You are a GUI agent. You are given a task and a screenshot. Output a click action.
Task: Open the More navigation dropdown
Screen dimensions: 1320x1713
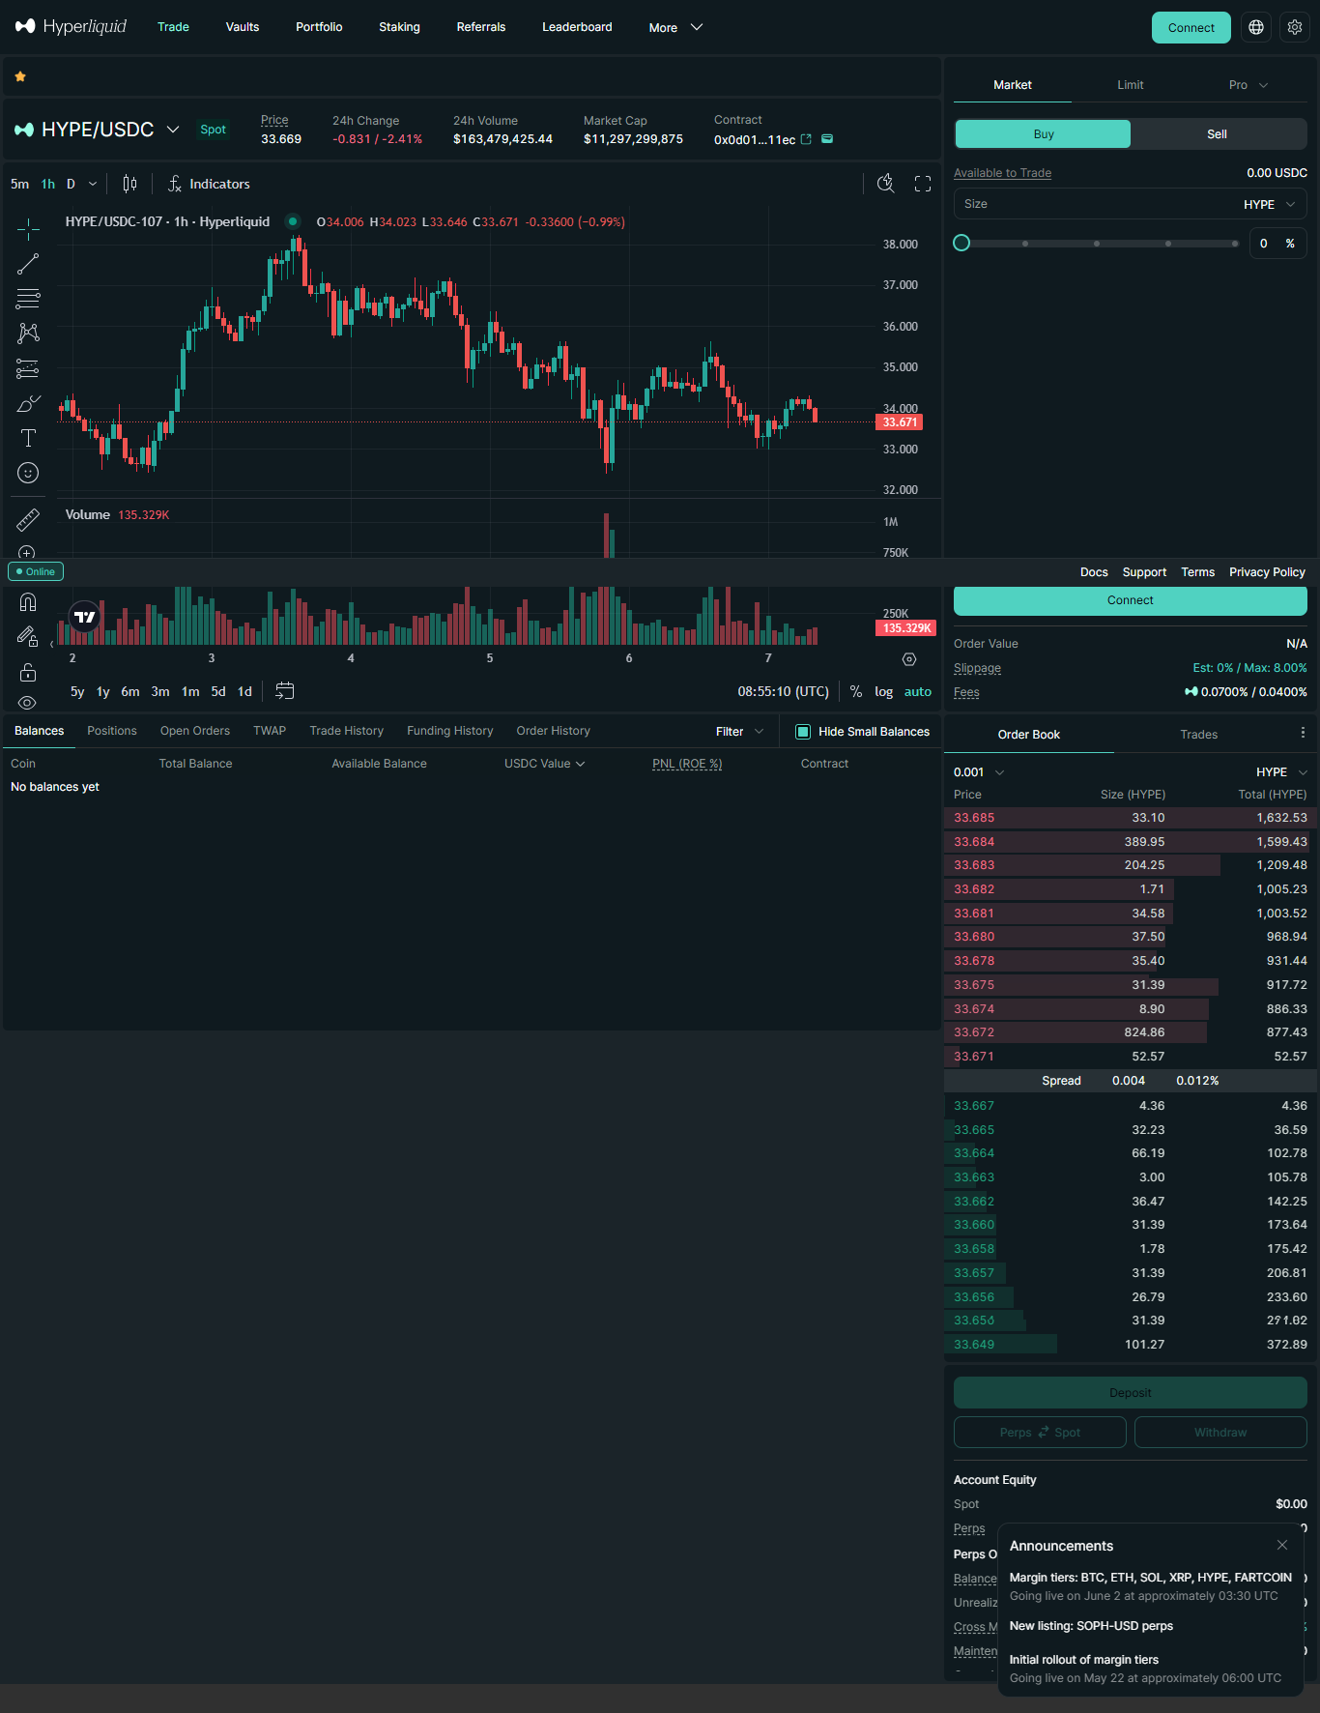point(675,27)
